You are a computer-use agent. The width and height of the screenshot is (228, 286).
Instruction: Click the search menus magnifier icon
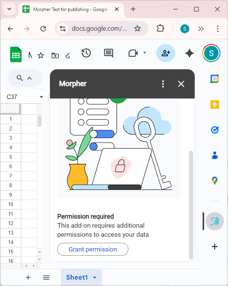(20, 78)
